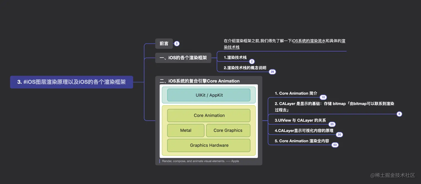Expand badge 8 under the CALayer bitmap subtopic
This screenshot has width=421, height=184.
coord(399,114)
